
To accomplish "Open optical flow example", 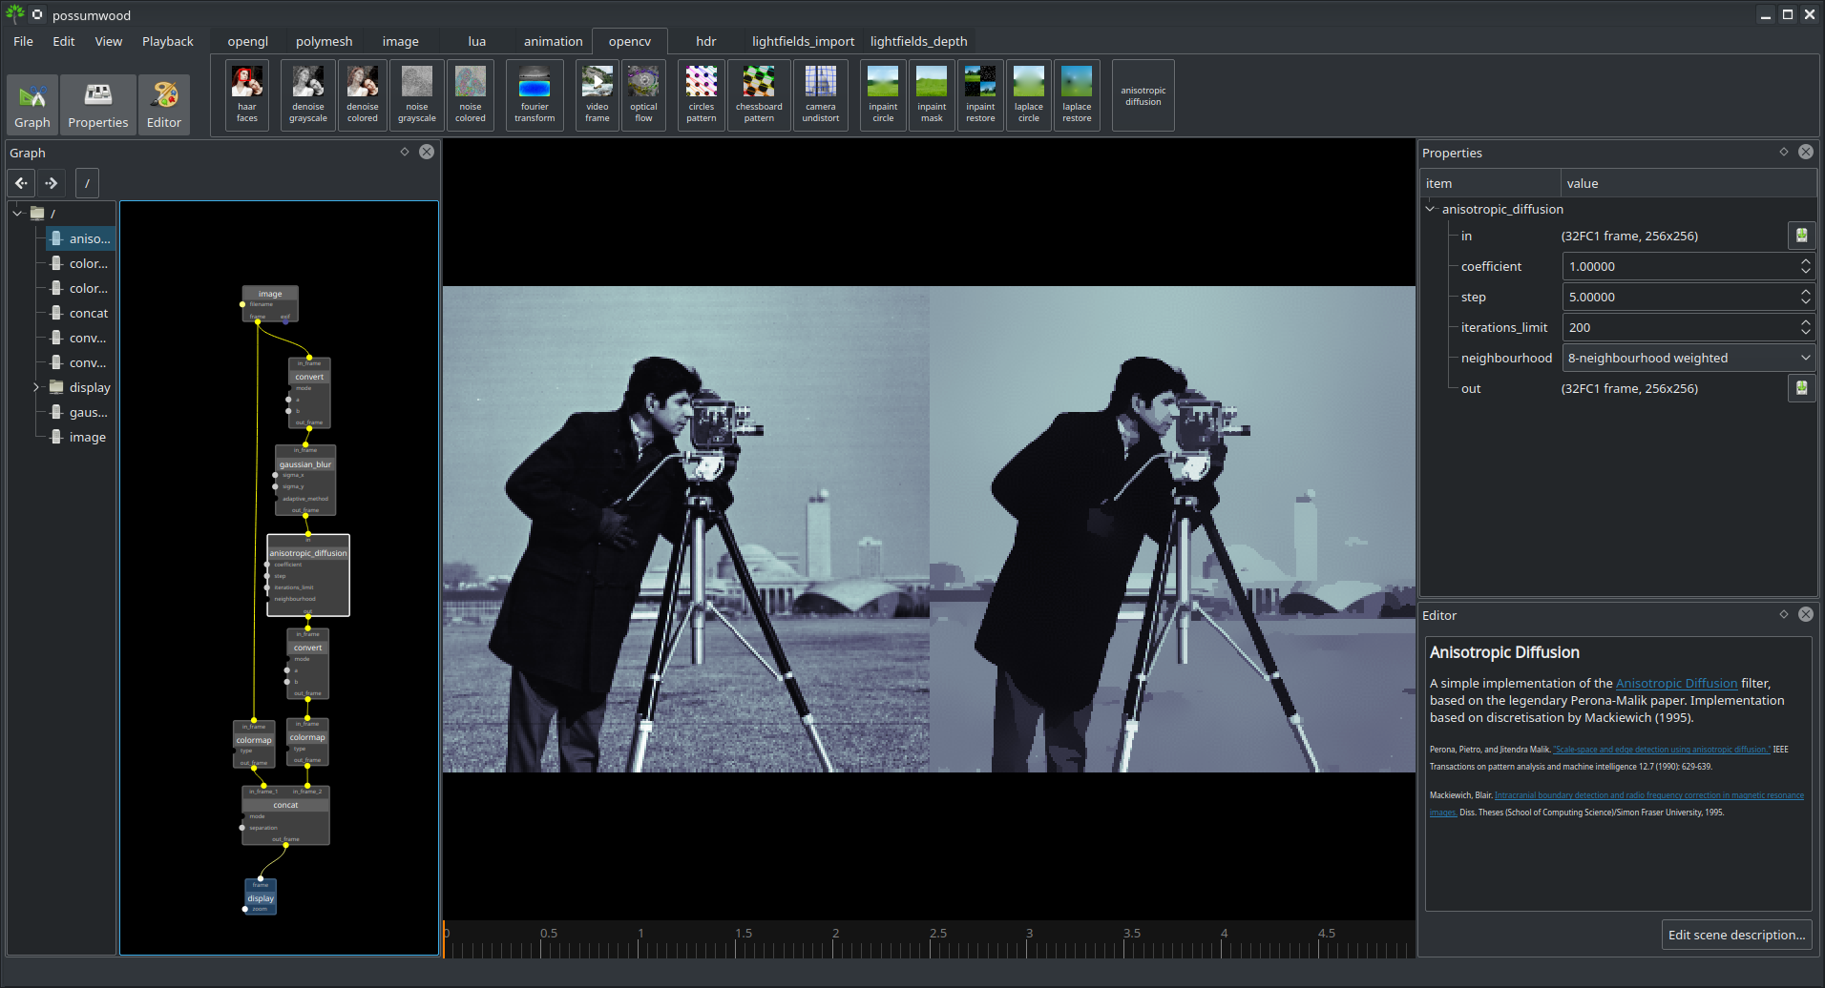I will (x=643, y=94).
